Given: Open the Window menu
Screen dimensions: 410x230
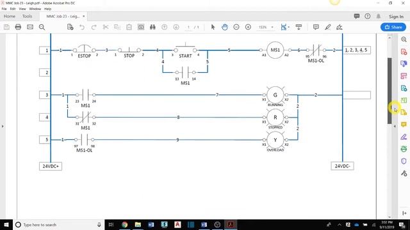Looking at the screenshot, I should tap(35, 9).
